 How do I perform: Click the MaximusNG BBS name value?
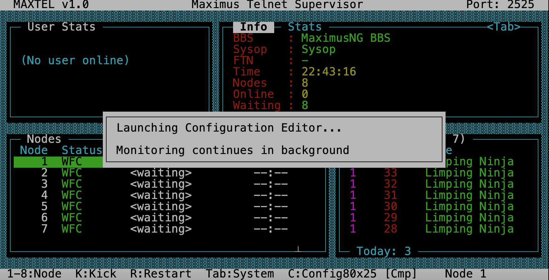click(346, 38)
